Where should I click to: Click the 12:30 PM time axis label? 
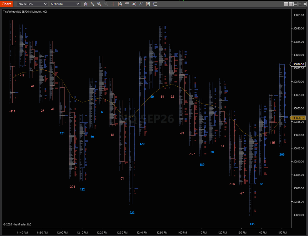(x=122, y=232)
